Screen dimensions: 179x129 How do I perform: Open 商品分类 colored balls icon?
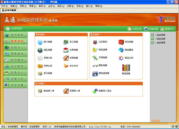tap(121, 58)
